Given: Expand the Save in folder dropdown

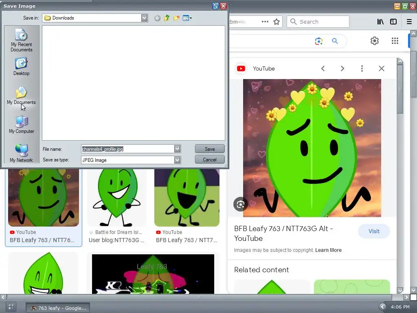Looking at the screenshot, I should click(144, 18).
